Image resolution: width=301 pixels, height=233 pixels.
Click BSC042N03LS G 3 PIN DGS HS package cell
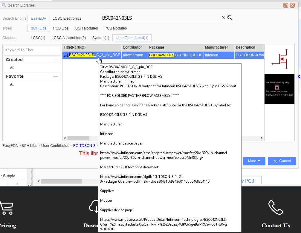click(x=176, y=55)
